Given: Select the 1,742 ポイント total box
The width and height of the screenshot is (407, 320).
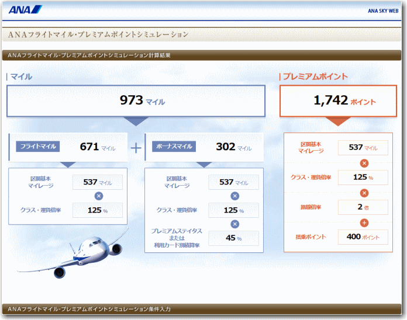Looking at the screenshot, I should [x=338, y=101].
